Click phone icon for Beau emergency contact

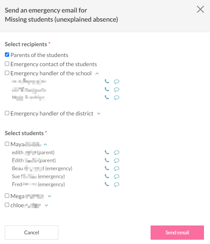(x=107, y=168)
